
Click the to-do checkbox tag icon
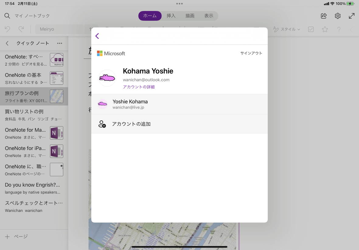(x=311, y=29)
